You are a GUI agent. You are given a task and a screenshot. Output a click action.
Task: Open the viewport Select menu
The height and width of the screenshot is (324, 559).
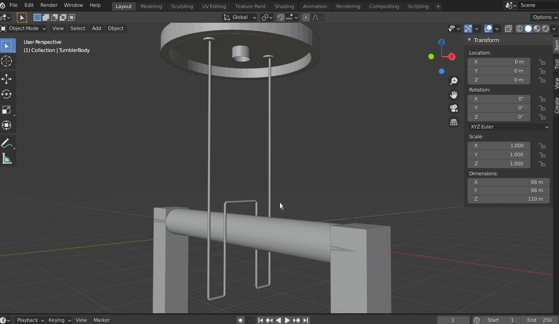pyautogui.click(x=78, y=28)
